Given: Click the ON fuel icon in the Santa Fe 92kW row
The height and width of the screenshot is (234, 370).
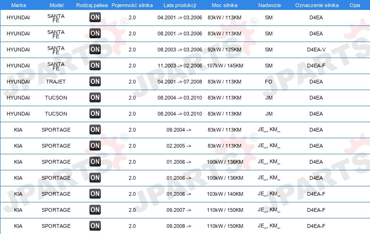Looking at the screenshot, I should point(95,50).
